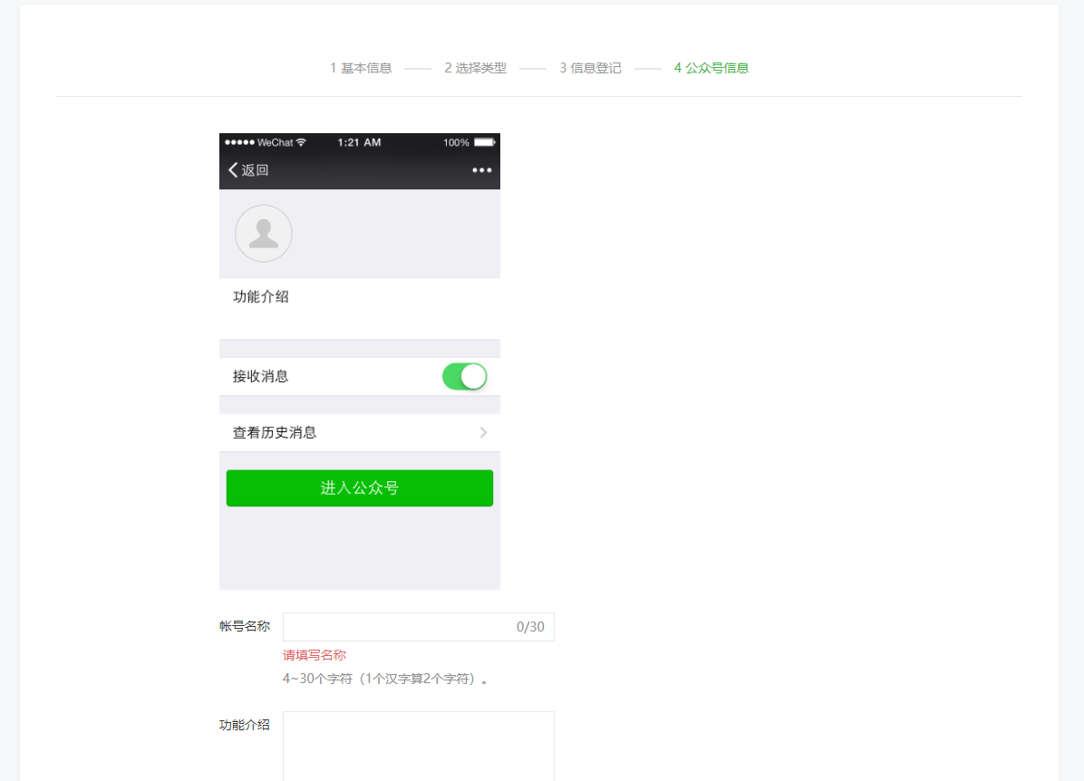The width and height of the screenshot is (1084, 781).
Task: Click the 查看历史消息 row label
Action: [275, 433]
